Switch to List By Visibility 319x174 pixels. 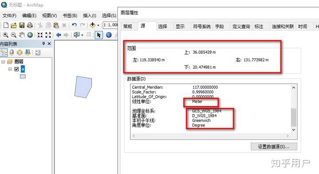(x=20, y=53)
